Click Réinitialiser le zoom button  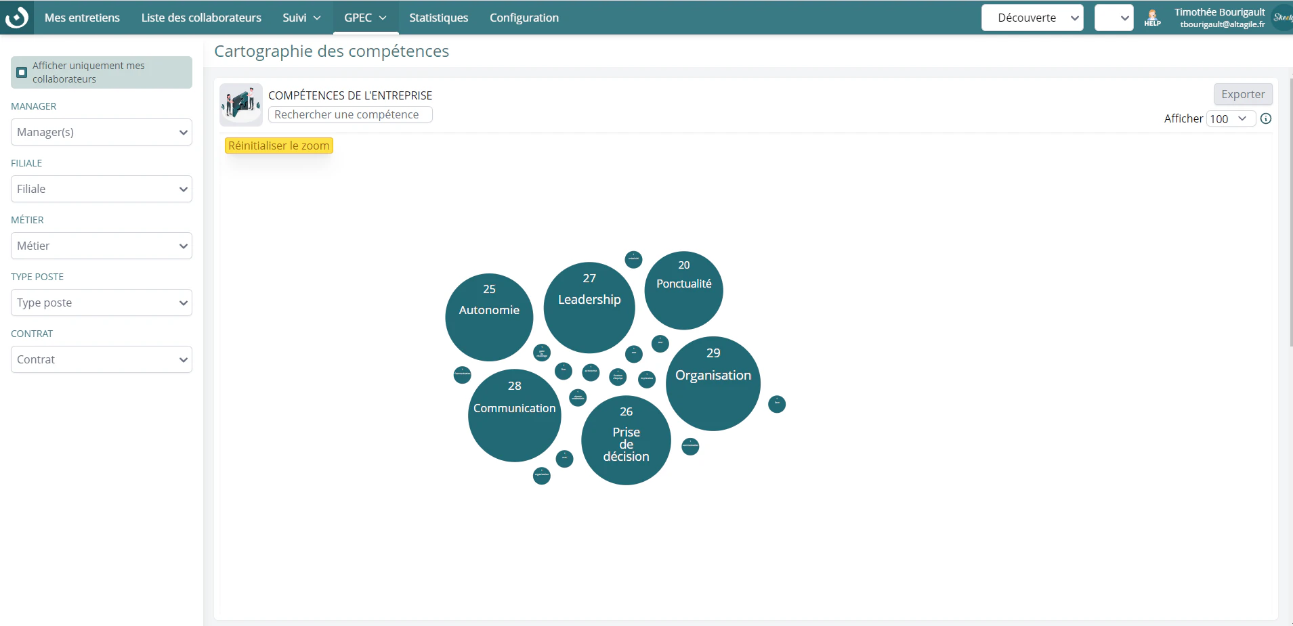279,146
